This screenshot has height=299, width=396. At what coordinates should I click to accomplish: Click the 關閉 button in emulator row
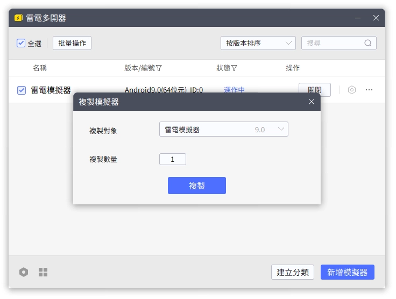tap(314, 90)
